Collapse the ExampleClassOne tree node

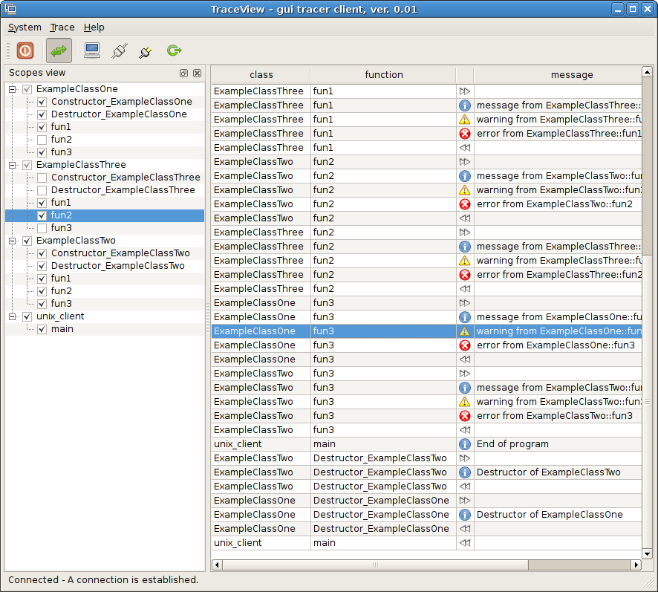click(x=13, y=89)
